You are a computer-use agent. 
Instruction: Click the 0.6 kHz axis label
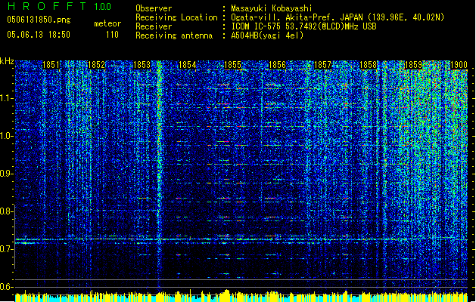(x=6, y=287)
